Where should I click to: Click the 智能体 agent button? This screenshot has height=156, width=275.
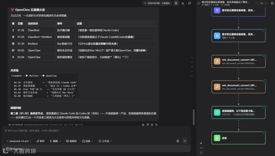tap(71, 141)
